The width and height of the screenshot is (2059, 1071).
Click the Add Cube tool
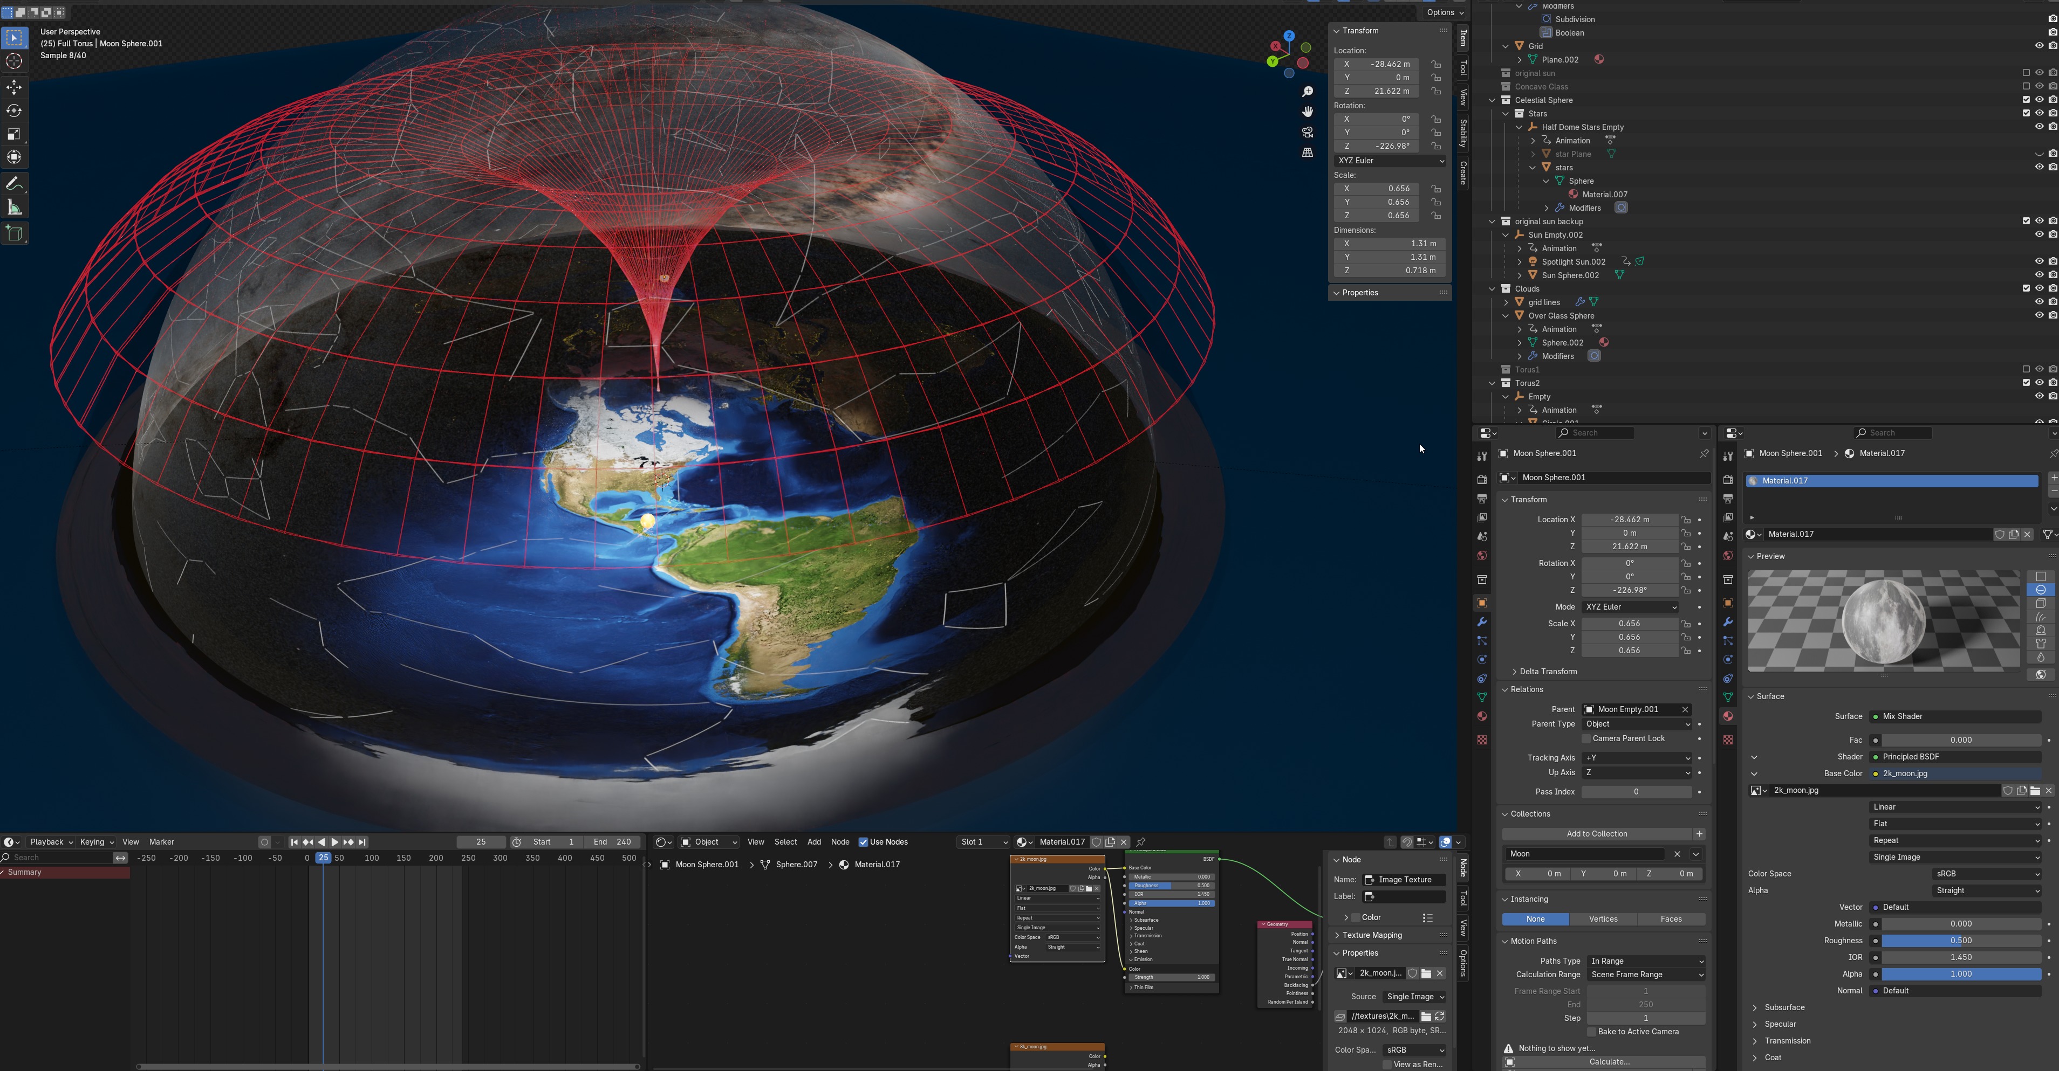[x=15, y=233]
